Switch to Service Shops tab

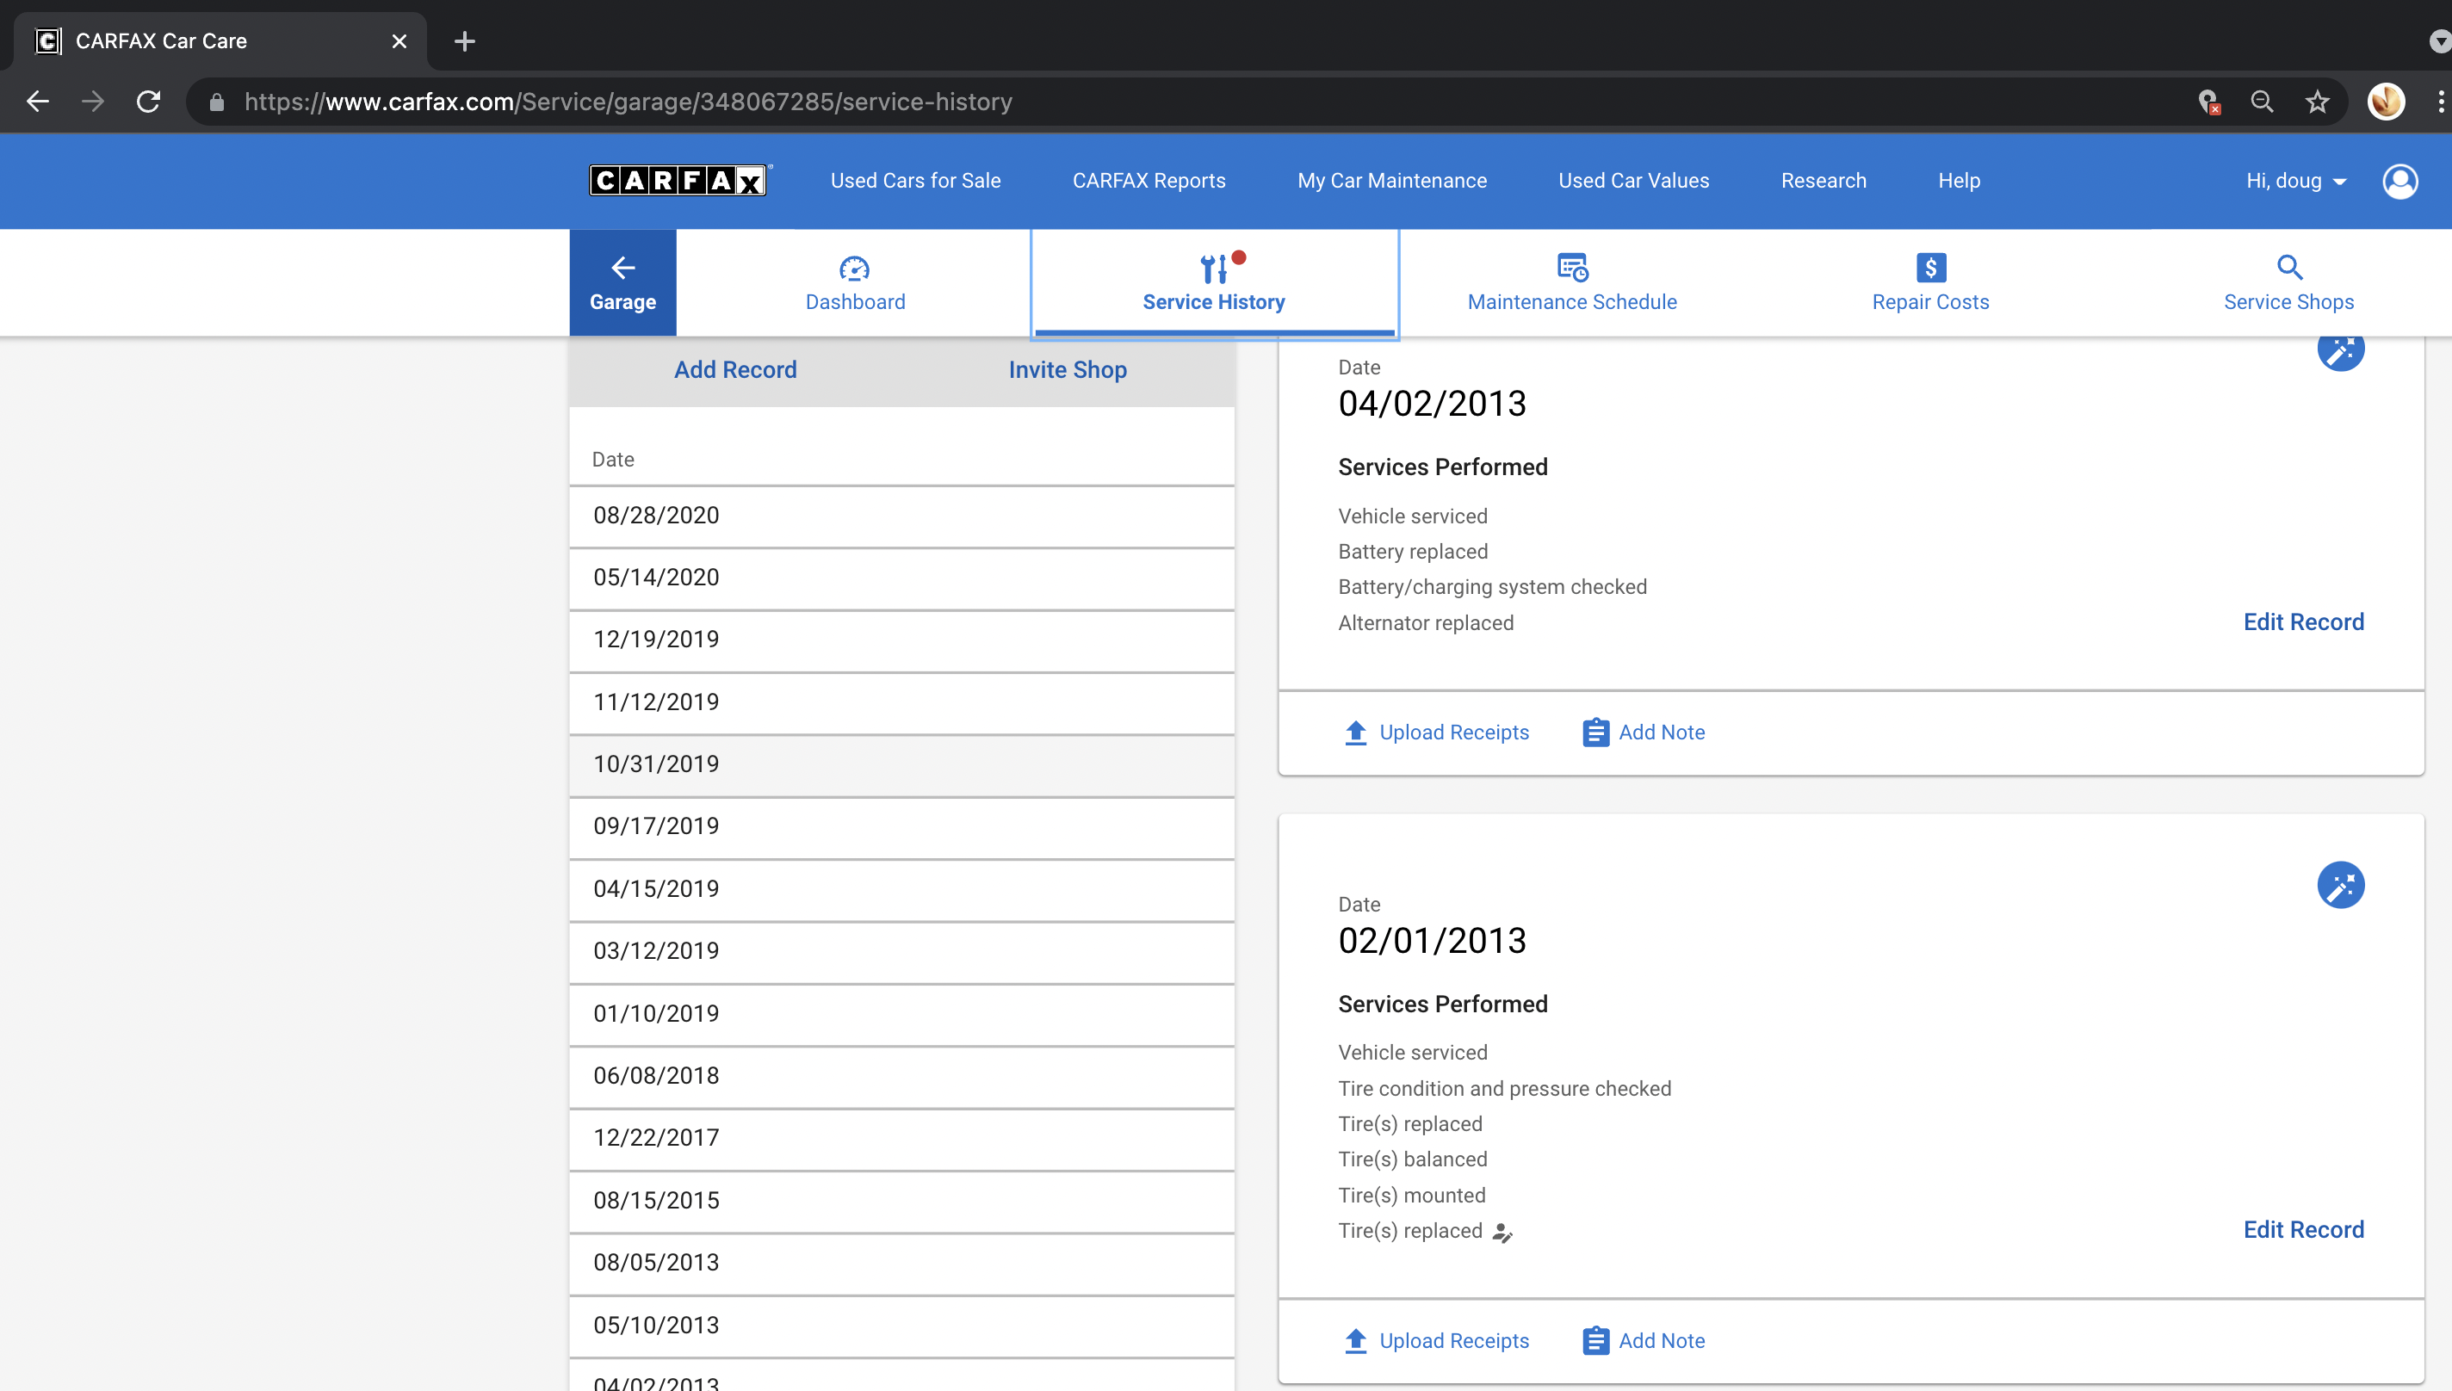(x=2288, y=281)
